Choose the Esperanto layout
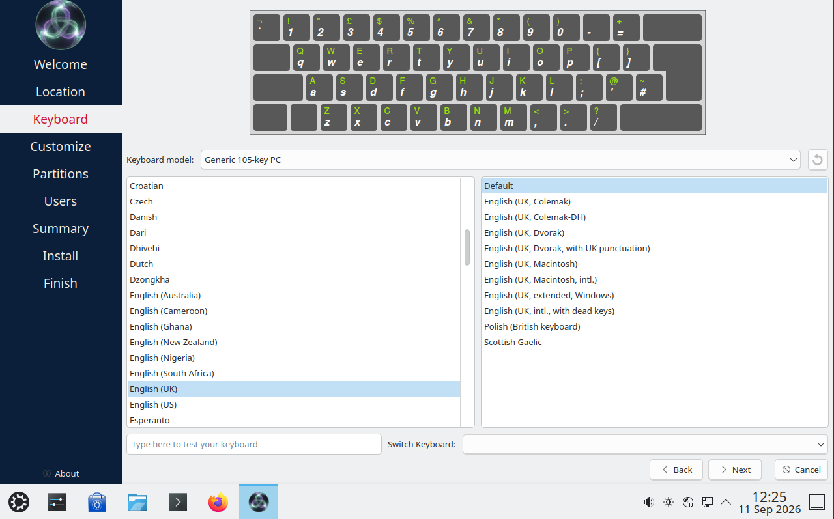The width and height of the screenshot is (834, 519). pos(293,420)
